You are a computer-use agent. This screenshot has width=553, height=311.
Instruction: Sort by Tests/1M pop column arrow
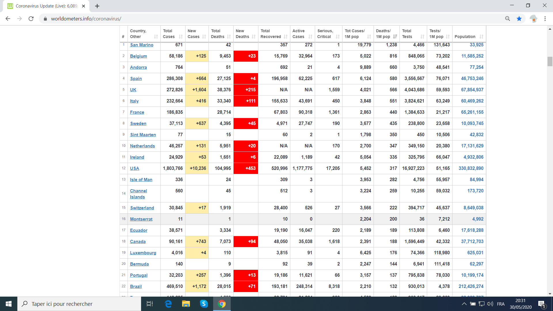(x=448, y=37)
